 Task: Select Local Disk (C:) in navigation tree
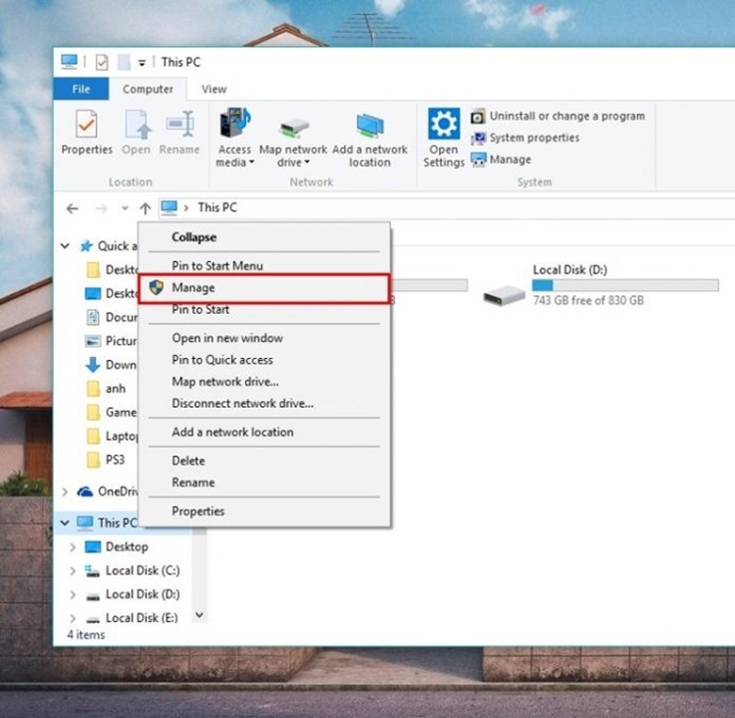pos(132,571)
